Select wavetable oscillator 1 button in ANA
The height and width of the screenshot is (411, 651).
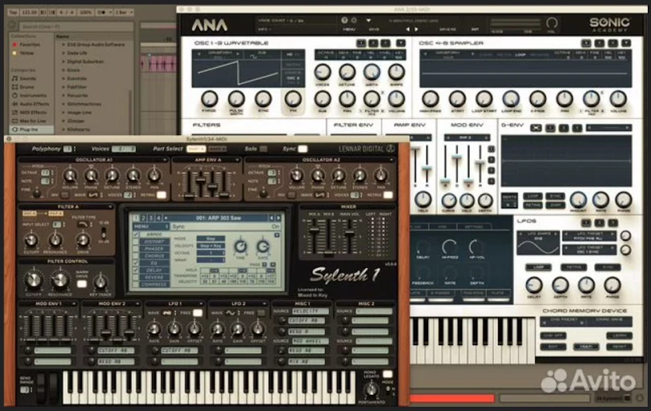(x=361, y=43)
